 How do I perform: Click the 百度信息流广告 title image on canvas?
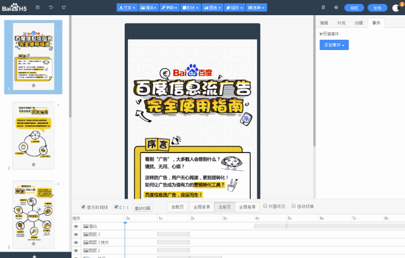point(192,89)
